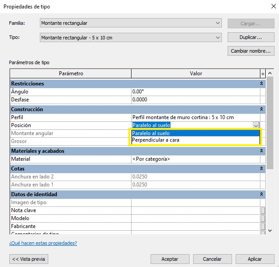Click the equals sign column header
The image size is (279, 267).
point(263,74)
